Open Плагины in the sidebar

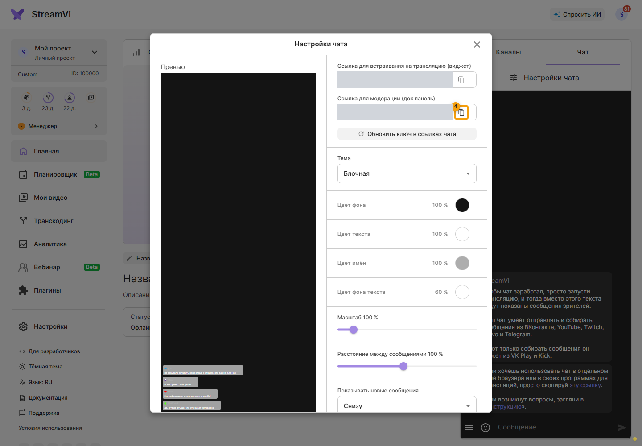pyautogui.click(x=59, y=290)
